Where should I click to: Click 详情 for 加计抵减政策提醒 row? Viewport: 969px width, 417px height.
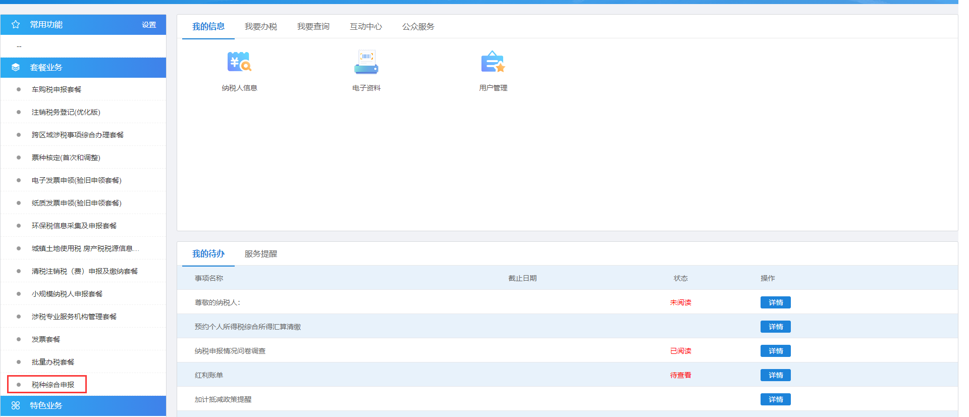tap(776, 399)
